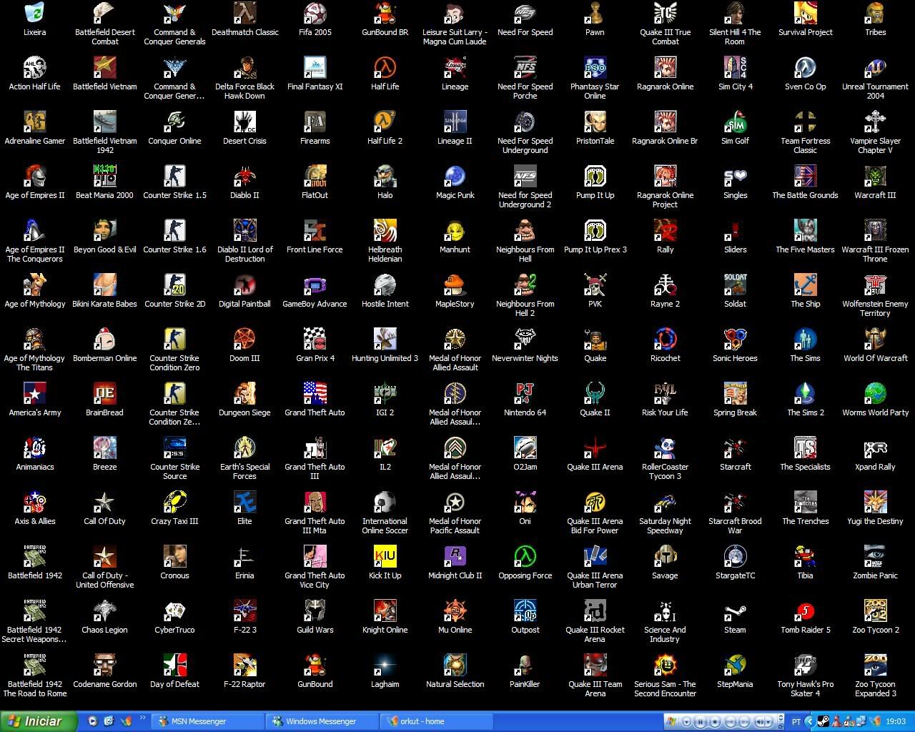Switch to the MSN Messenger taskbar window

pyautogui.click(x=207, y=721)
